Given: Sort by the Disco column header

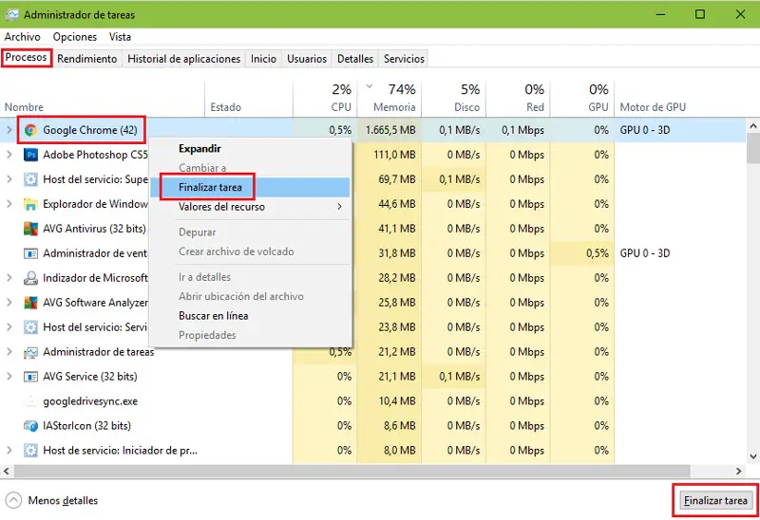Looking at the screenshot, I should pos(453,99).
